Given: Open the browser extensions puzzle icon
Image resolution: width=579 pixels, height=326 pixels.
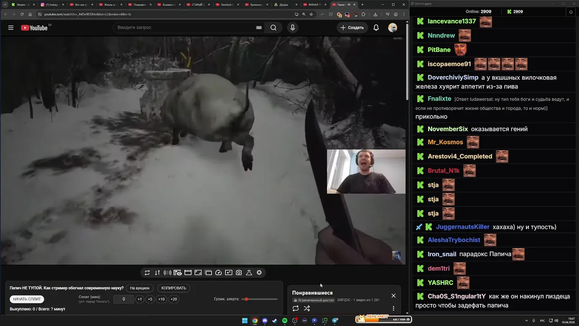Looking at the screenshot, I should [x=363, y=14].
